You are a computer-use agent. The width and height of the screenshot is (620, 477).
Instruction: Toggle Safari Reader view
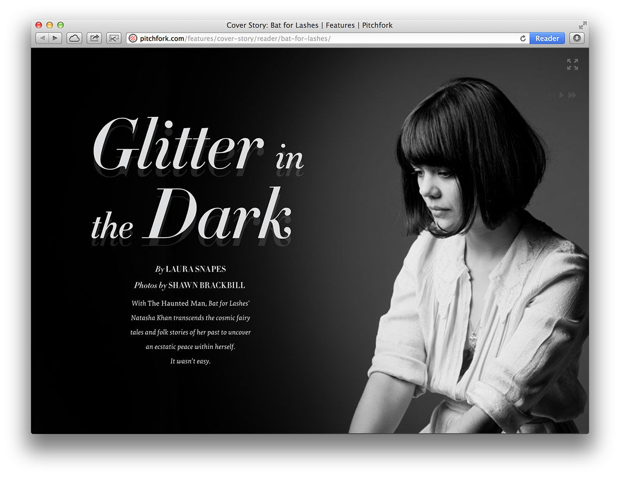547,38
